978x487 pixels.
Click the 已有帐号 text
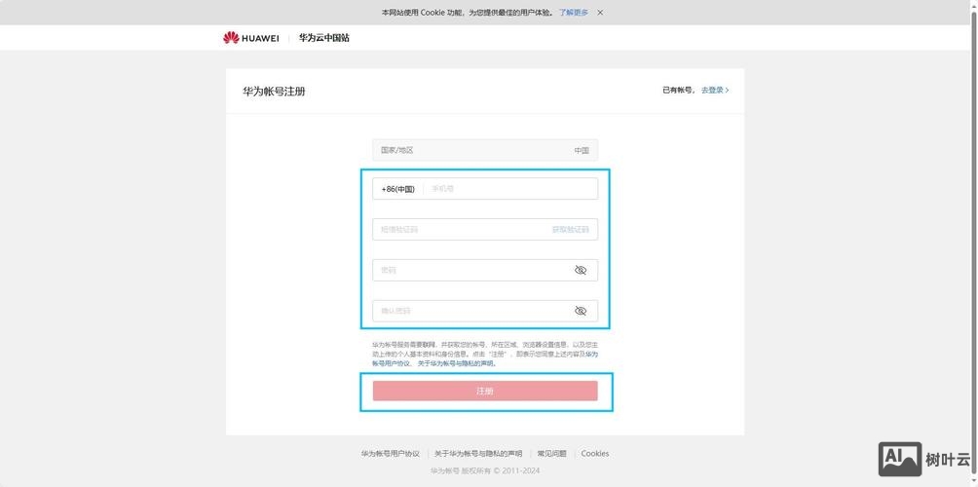[679, 90]
